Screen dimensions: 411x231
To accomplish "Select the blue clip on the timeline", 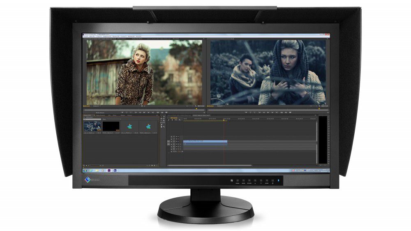I will click(x=205, y=141).
